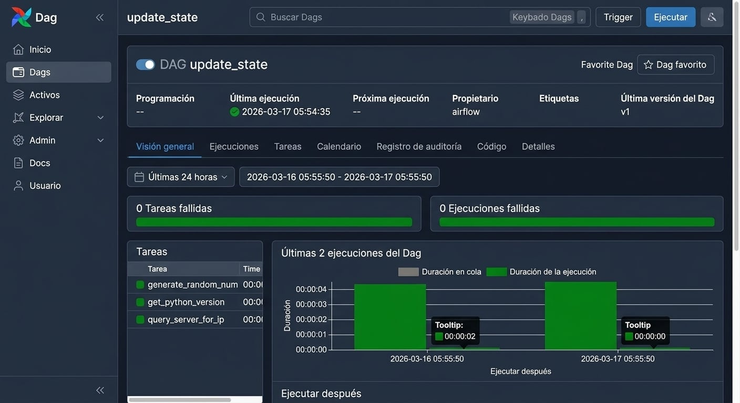Open Registro de auditoría tab
740x403 pixels.
point(419,146)
